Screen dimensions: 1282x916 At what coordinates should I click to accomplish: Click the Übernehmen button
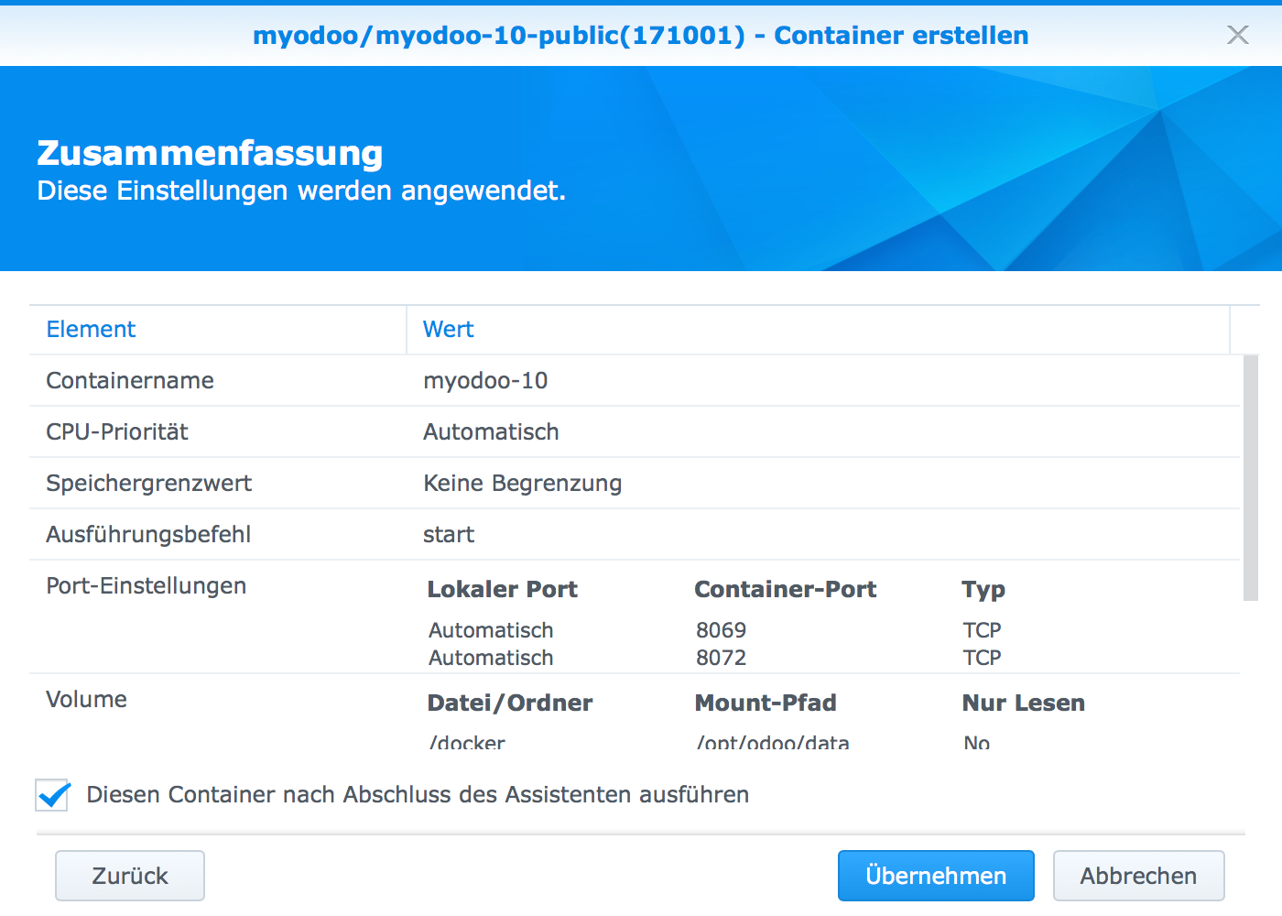coord(935,876)
